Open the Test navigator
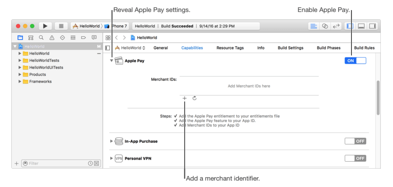This screenshot has width=393, height=187. point(62,38)
